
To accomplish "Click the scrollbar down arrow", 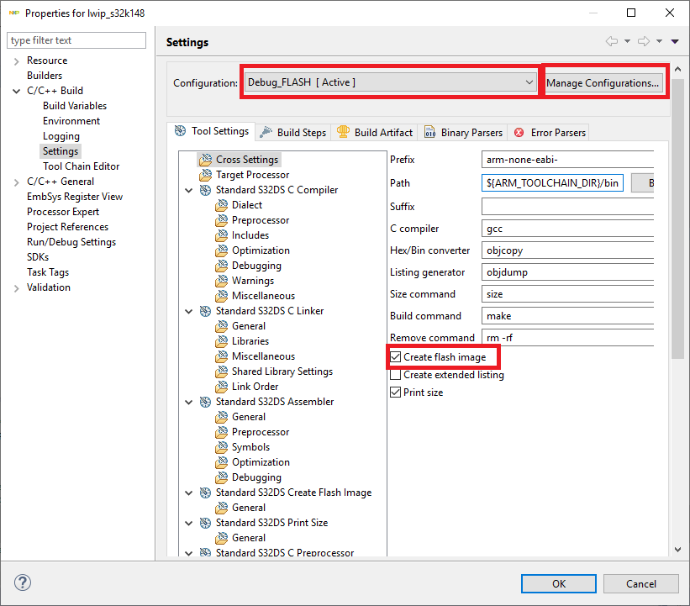I will (x=677, y=549).
